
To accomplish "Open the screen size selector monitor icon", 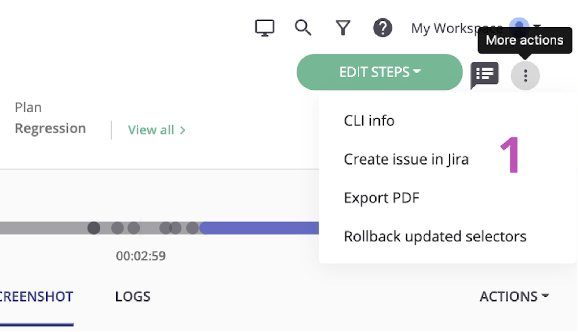I will pos(265,27).
